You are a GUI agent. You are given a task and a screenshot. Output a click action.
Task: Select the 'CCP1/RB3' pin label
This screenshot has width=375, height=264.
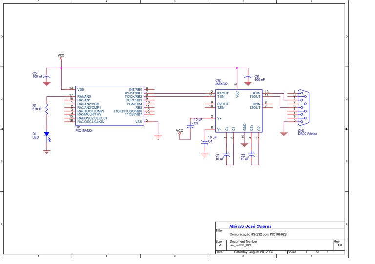coord(134,100)
